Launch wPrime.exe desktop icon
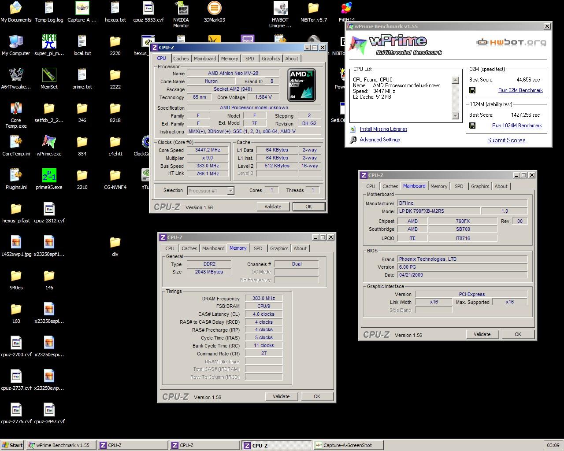This screenshot has height=451, width=564. click(x=49, y=146)
